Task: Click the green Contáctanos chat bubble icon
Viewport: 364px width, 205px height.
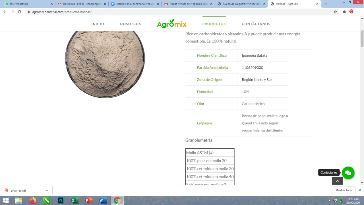Action: pyautogui.click(x=348, y=173)
